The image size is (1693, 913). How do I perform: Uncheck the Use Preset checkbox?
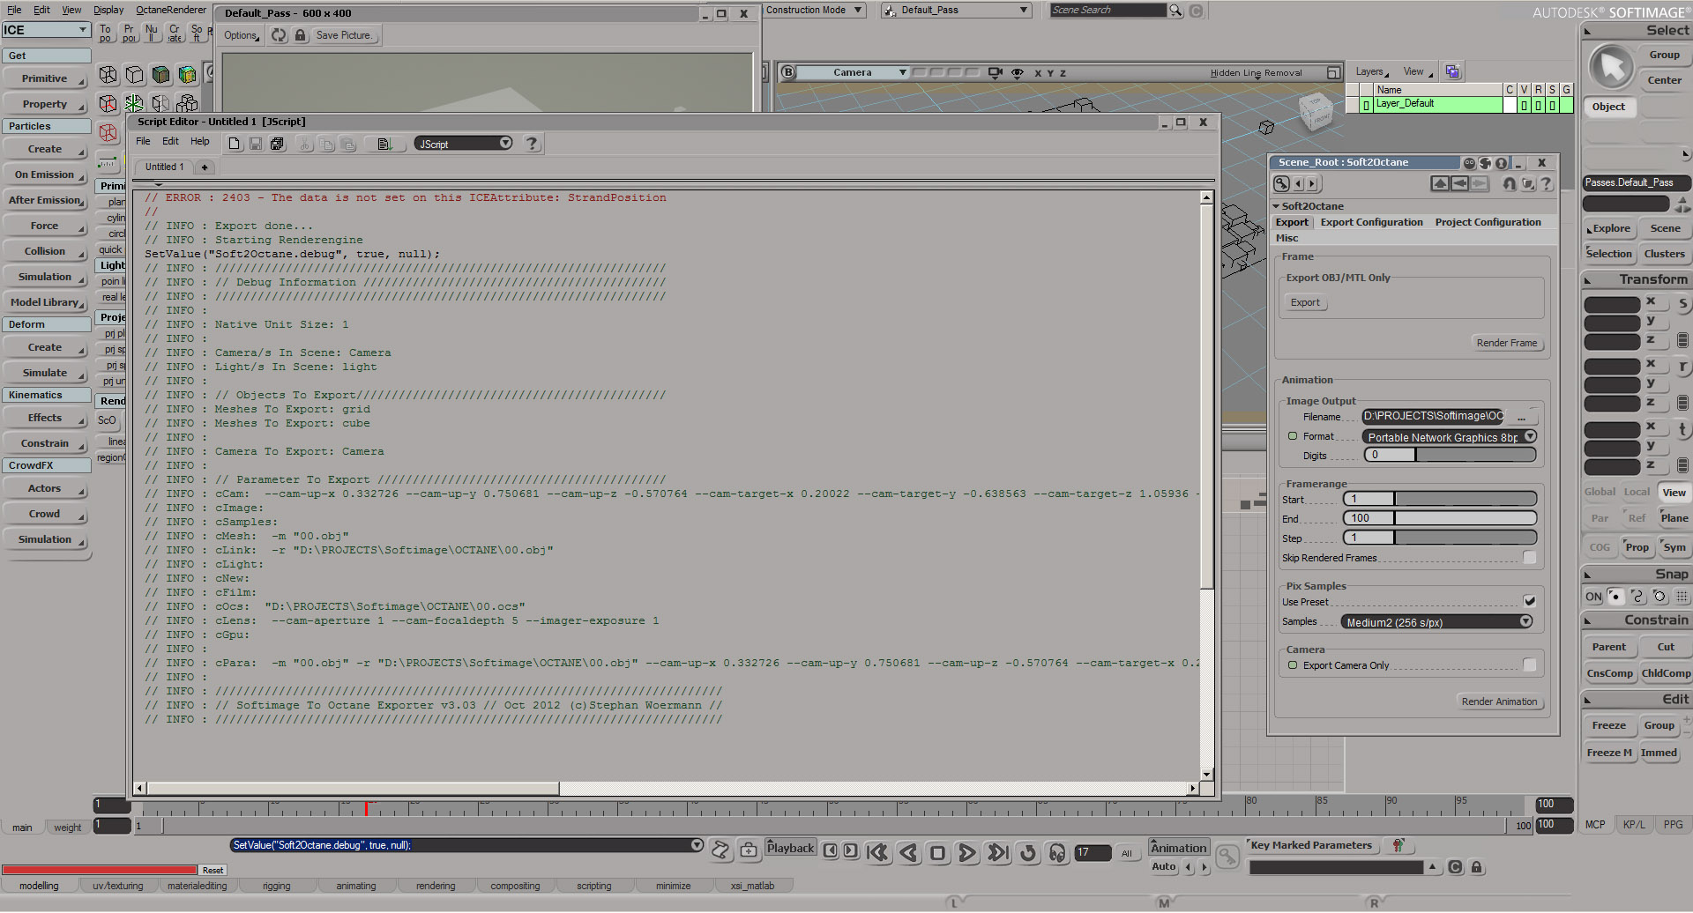coord(1530,601)
